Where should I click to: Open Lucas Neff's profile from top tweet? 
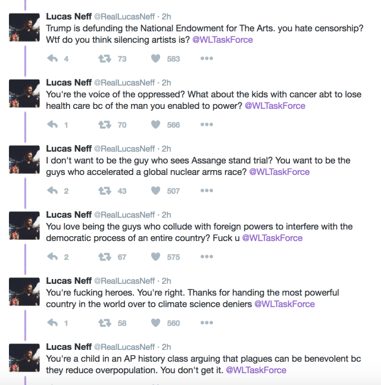click(x=69, y=16)
